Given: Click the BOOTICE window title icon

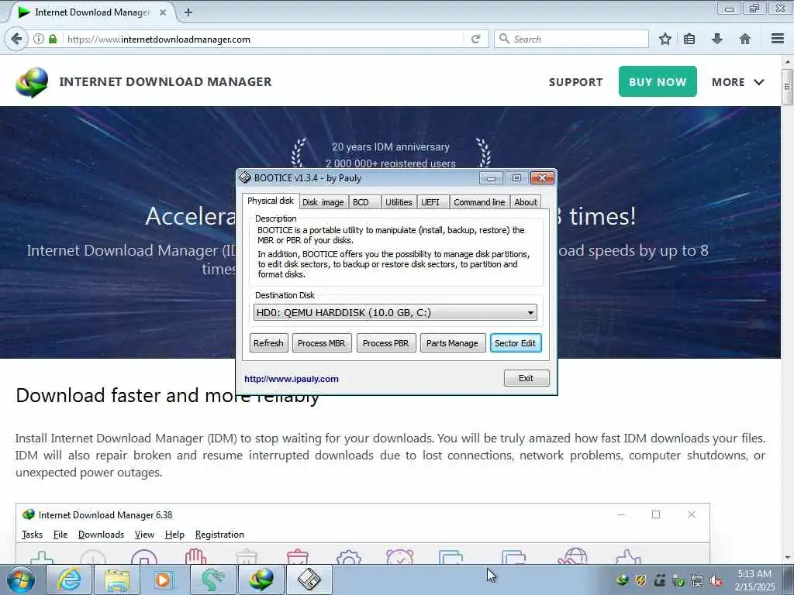Looking at the screenshot, I should click(x=245, y=177).
